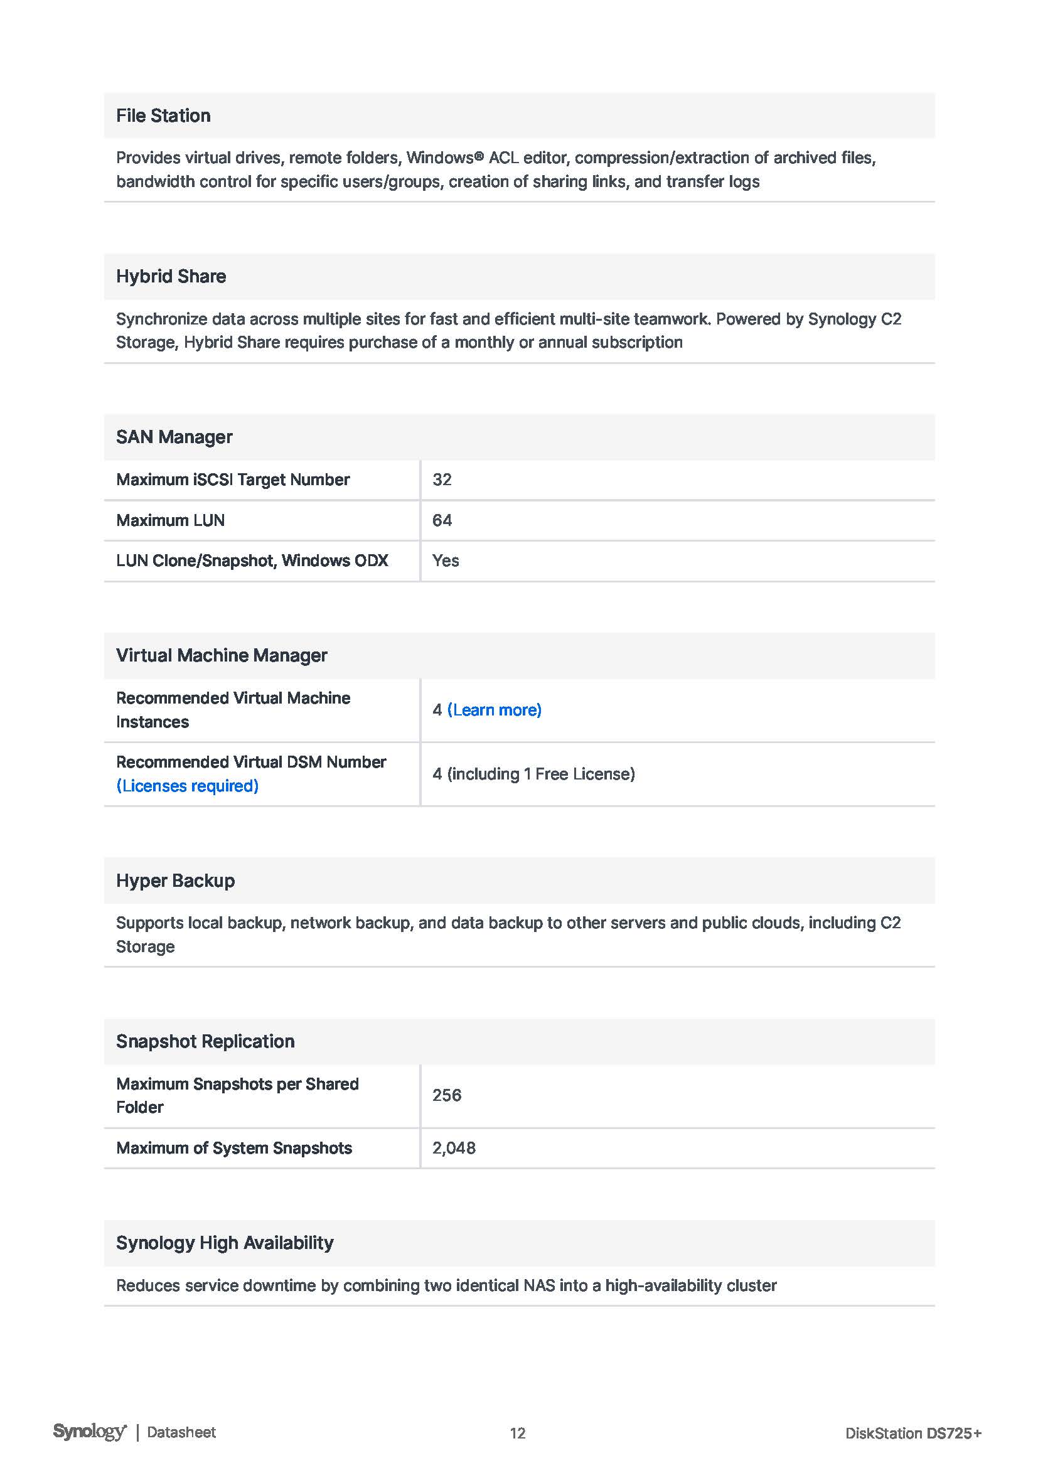Click the Hybrid Share section heading
Screen dimensions: 1038x1468
click(171, 276)
